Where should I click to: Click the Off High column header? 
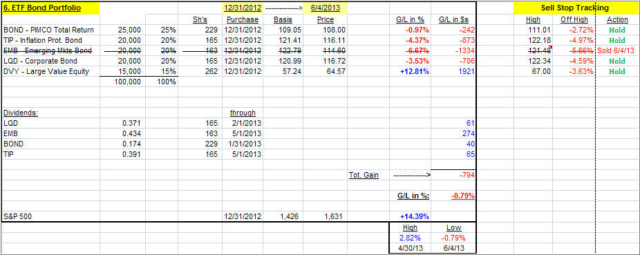point(574,19)
